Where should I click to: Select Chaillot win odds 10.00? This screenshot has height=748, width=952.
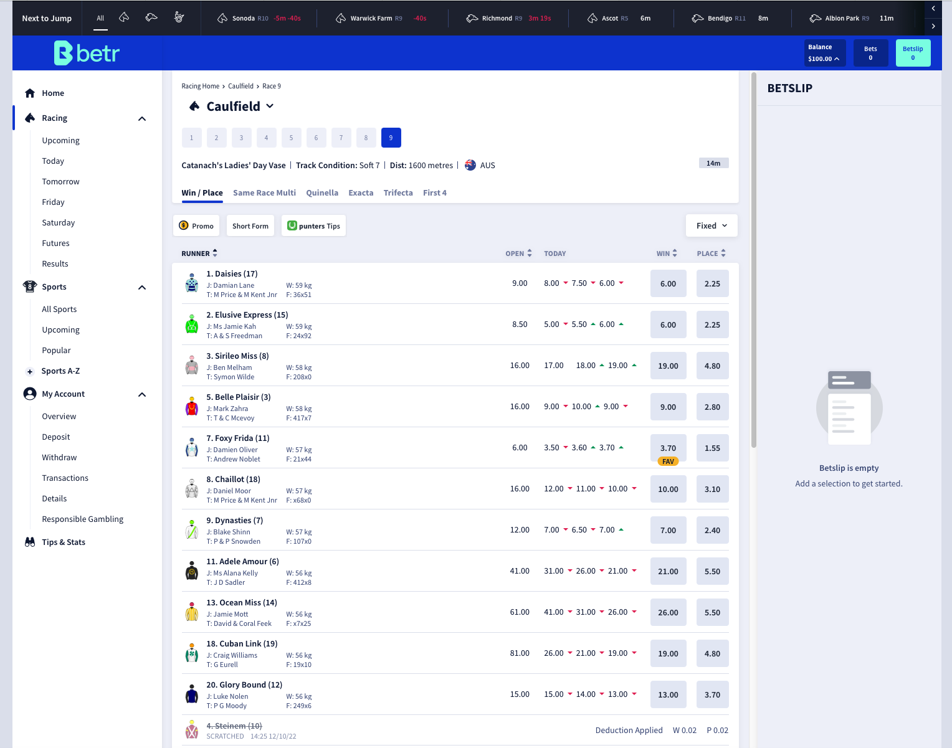pyautogui.click(x=668, y=489)
